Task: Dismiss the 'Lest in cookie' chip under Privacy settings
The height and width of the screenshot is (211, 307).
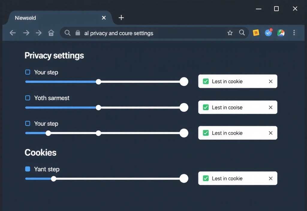Action: (x=270, y=81)
